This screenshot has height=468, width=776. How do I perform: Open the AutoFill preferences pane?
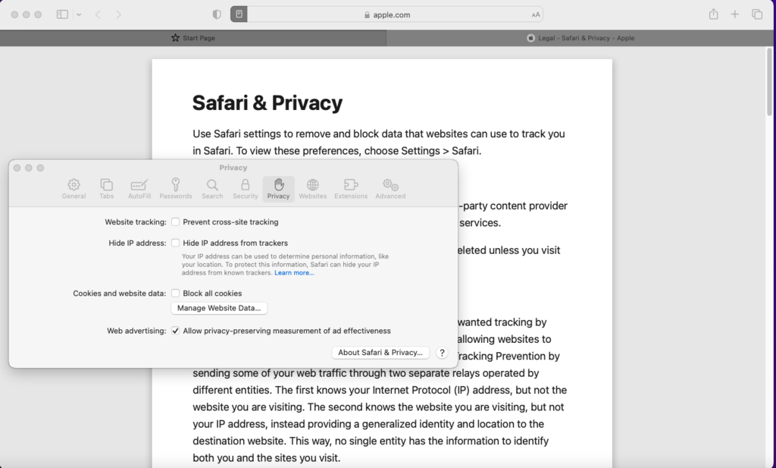(x=139, y=189)
